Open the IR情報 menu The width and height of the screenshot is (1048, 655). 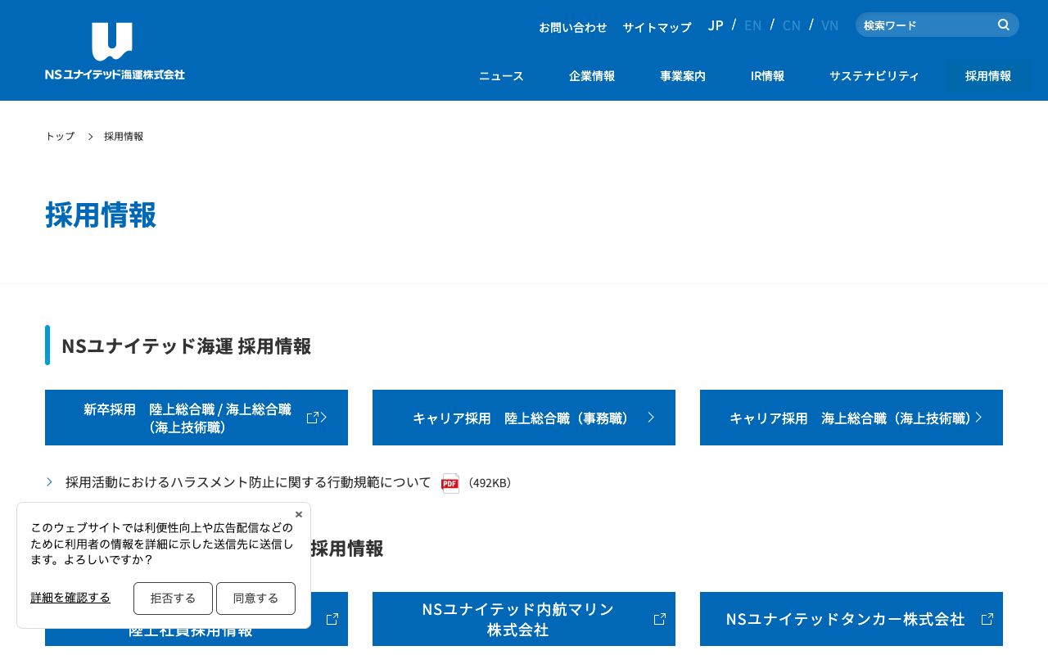tap(767, 76)
